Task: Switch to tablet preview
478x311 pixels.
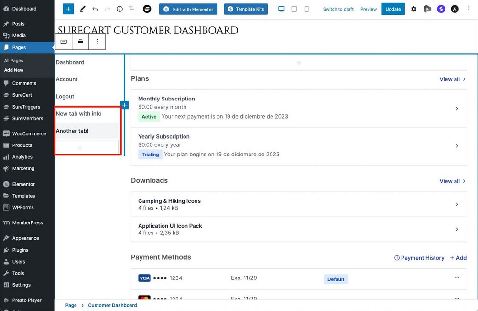Action: coord(294,9)
